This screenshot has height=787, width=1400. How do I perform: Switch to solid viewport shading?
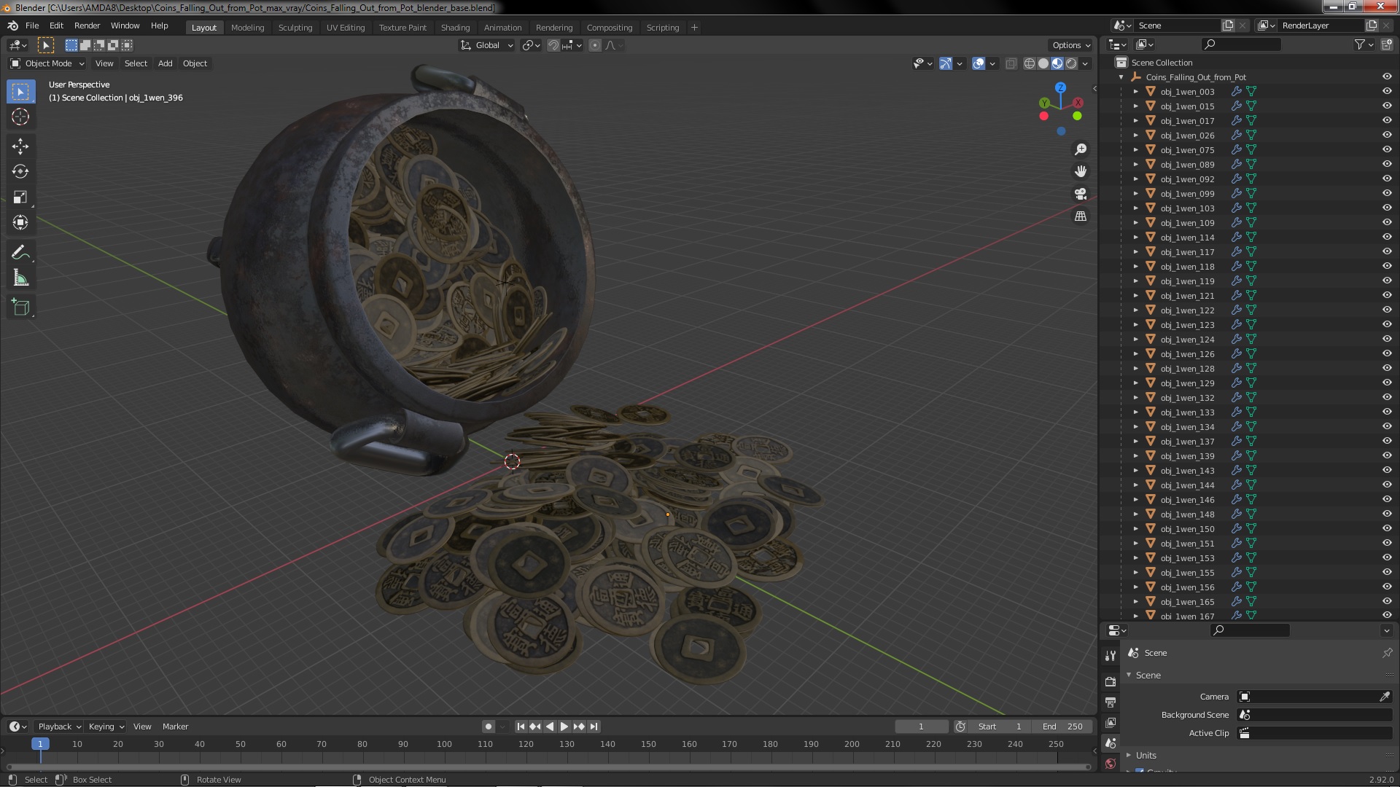1043,64
